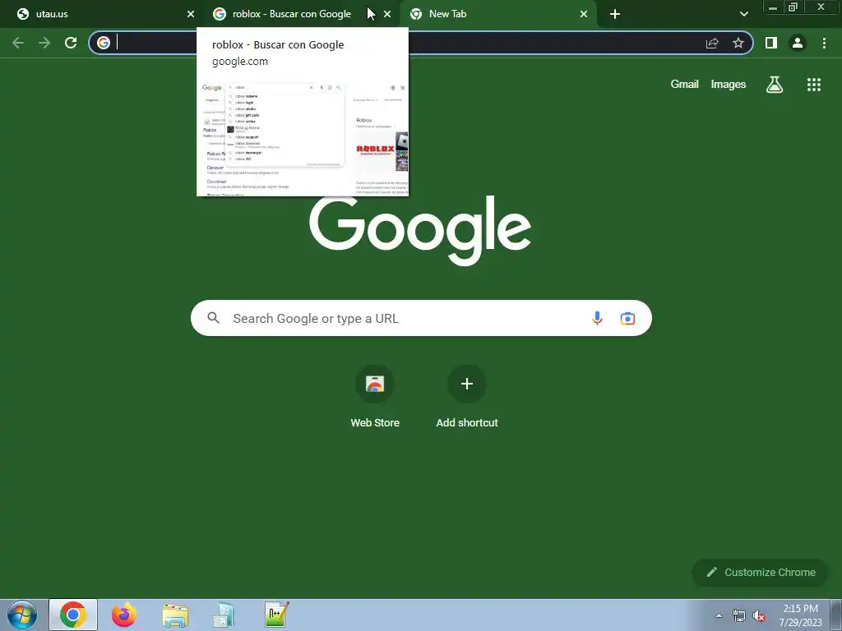Expand the tab search dropdown
The width and height of the screenshot is (842, 631).
(x=743, y=14)
